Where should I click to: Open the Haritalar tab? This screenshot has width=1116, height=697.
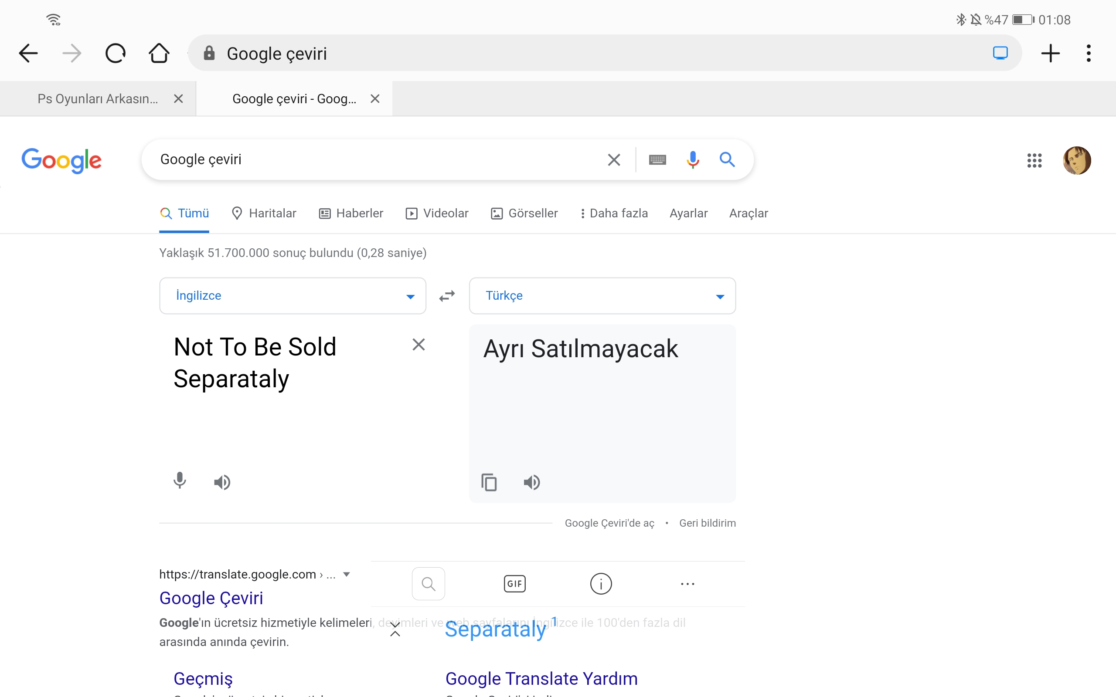[x=264, y=213]
